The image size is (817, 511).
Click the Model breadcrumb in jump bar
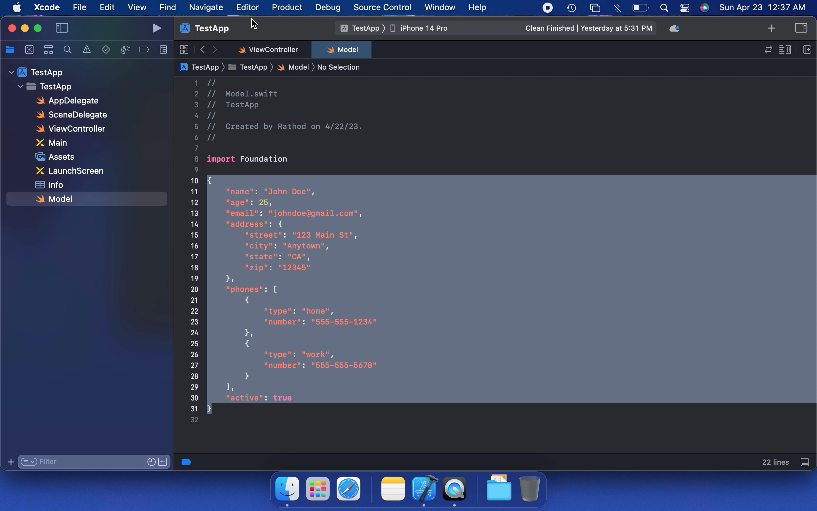point(298,67)
